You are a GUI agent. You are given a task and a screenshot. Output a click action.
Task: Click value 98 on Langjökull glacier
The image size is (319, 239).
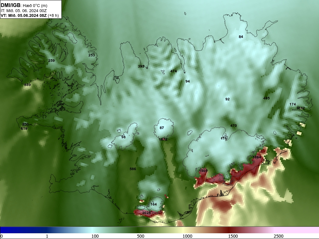123,137
